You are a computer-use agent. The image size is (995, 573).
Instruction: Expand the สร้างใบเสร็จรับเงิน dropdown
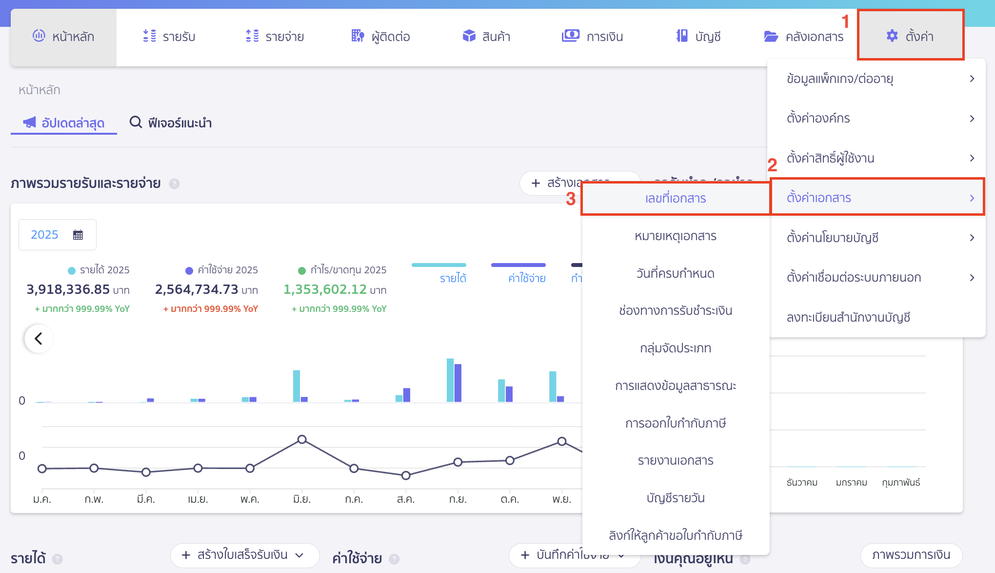pos(299,555)
